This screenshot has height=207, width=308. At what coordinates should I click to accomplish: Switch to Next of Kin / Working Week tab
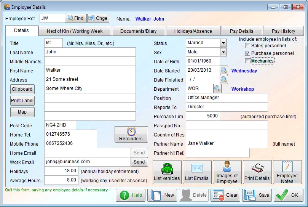click(x=75, y=31)
